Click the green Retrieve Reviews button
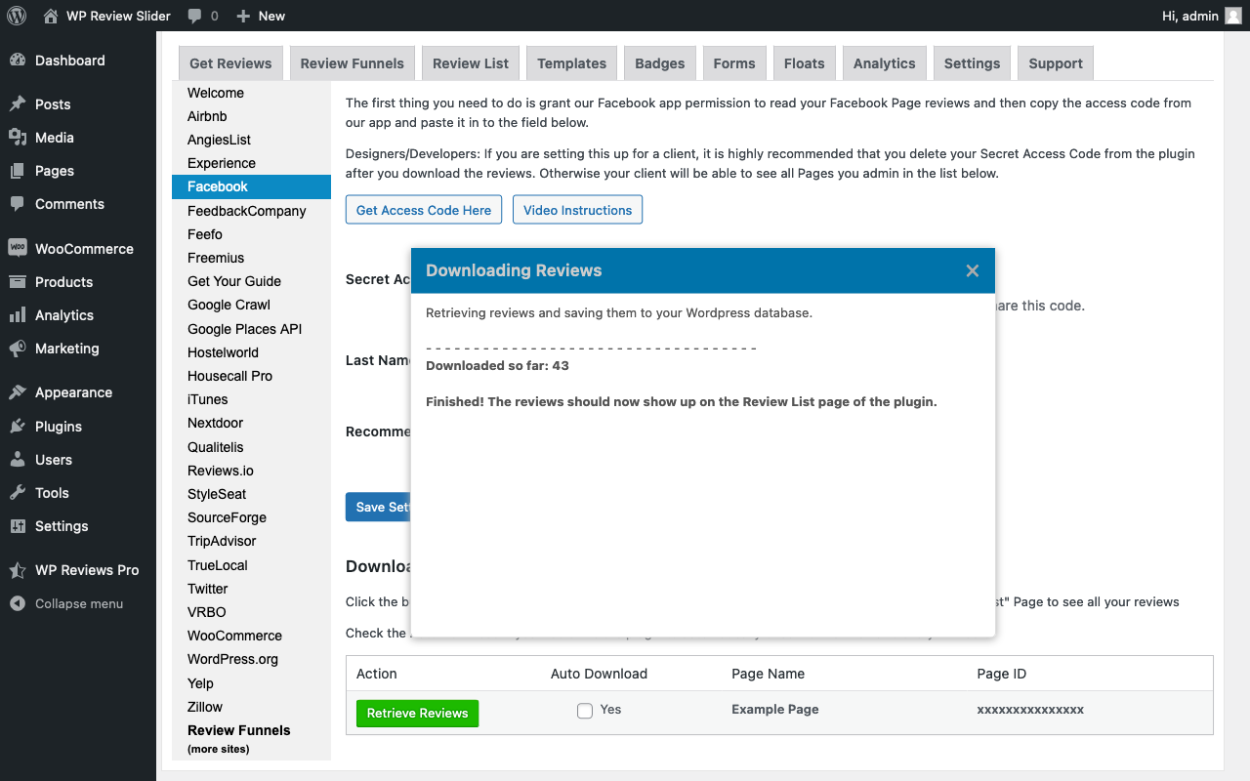Image resolution: width=1250 pixels, height=781 pixels. pos(417,714)
